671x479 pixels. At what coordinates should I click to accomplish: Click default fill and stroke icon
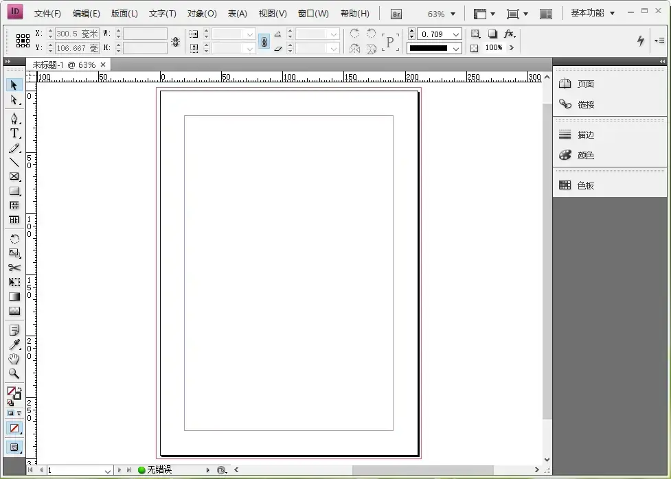tap(10, 402)
